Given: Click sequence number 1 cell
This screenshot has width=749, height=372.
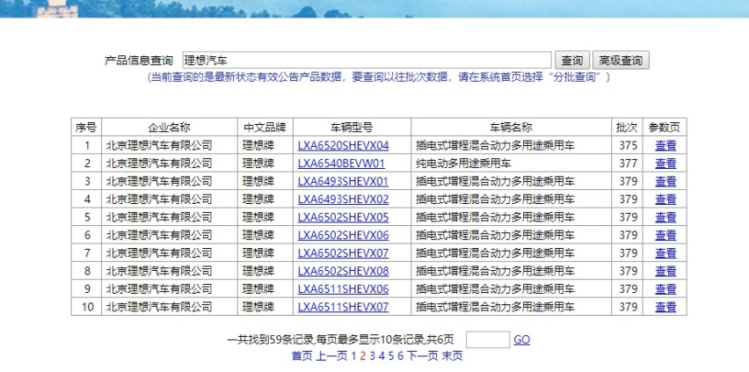Looking at the screenshot, I should (x=87, y=145).
